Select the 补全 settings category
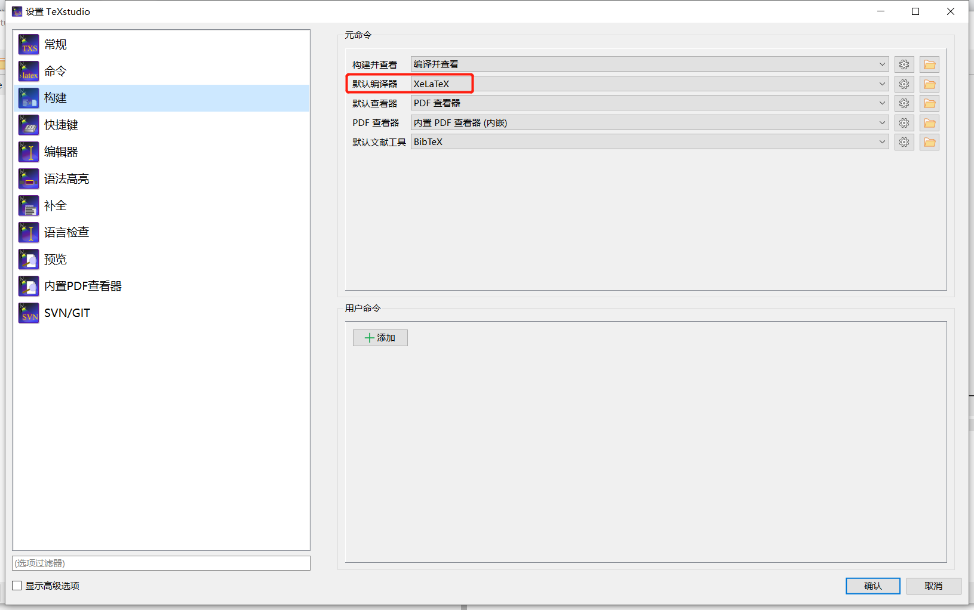The height and width of the screenshot is (610, 974). (161, 205)
